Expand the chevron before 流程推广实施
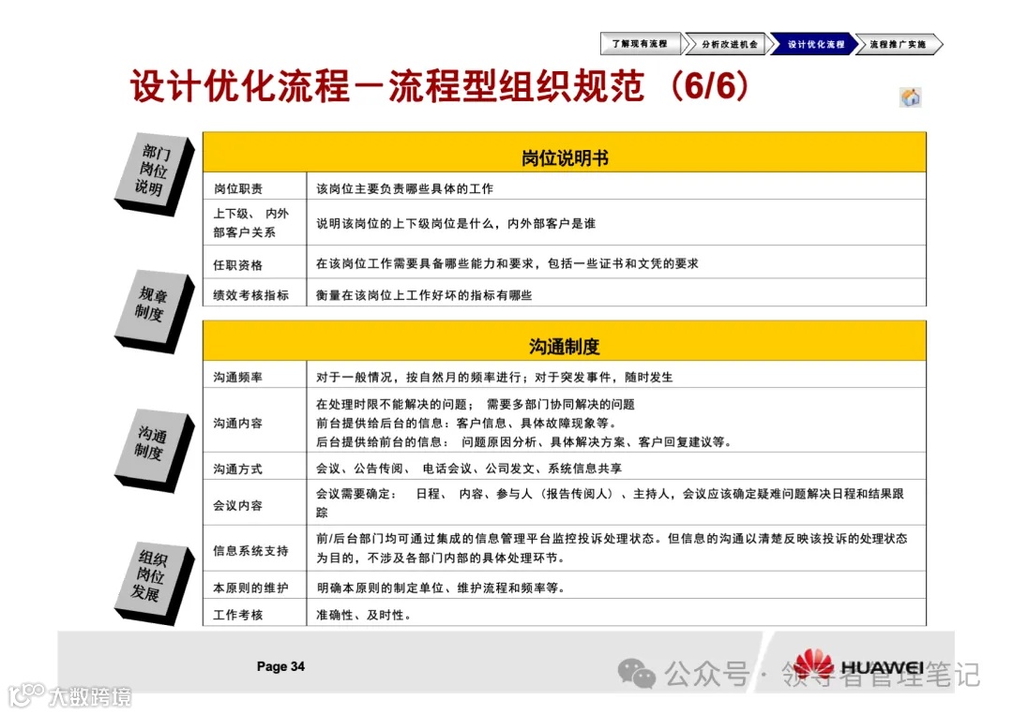The width and height of the screenshot is (1013, 715). tap(859, 43)
